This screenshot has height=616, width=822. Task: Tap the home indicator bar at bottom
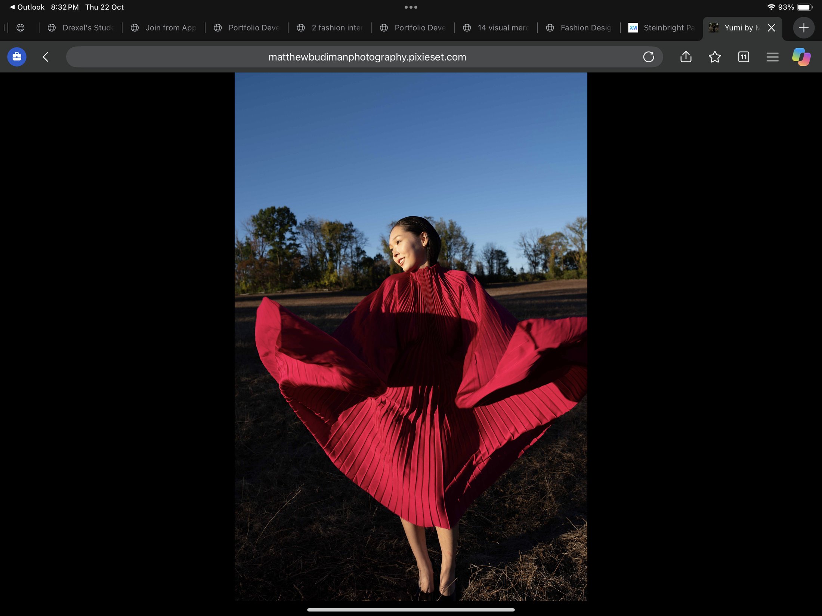pos(411,610)
